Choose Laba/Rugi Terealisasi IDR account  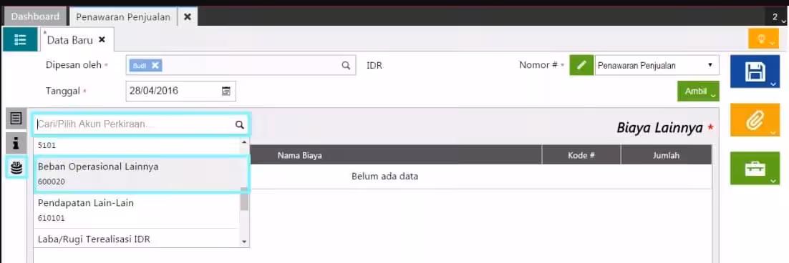[137, 239]
